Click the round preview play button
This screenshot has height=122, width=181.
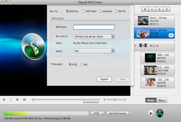(151, 113)
